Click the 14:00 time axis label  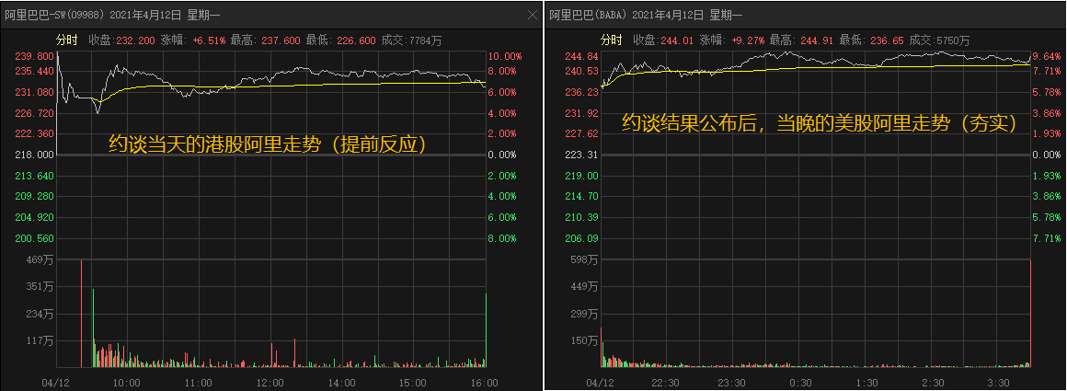(341, 382)
